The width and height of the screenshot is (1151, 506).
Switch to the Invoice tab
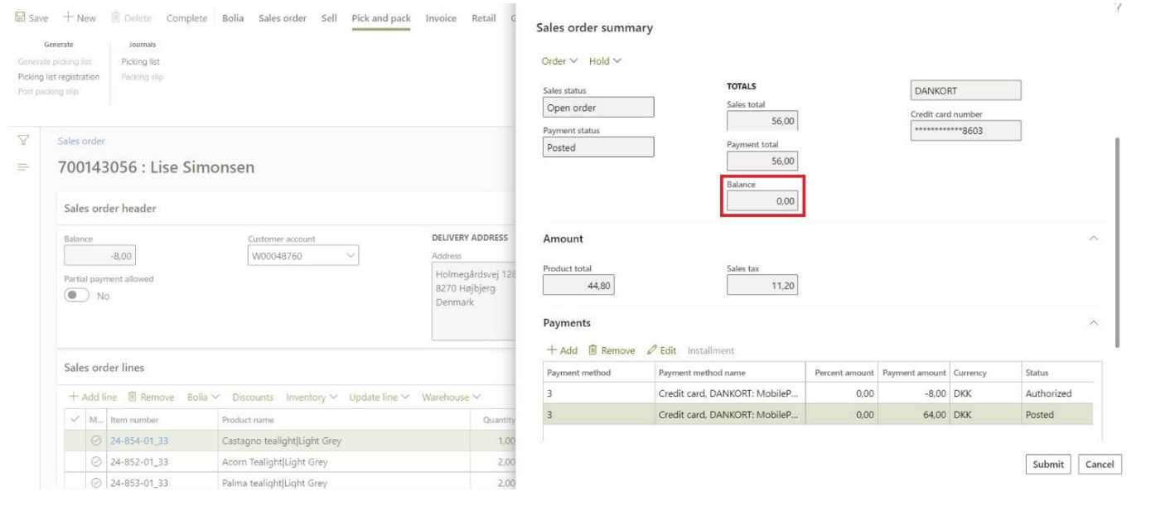pos(440,19)
